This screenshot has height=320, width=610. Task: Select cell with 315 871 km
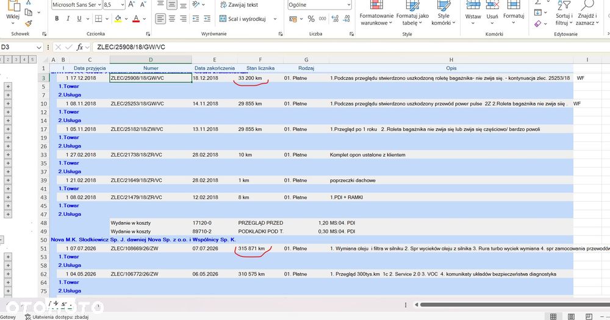pyautogui.click(x=260, y=249)
